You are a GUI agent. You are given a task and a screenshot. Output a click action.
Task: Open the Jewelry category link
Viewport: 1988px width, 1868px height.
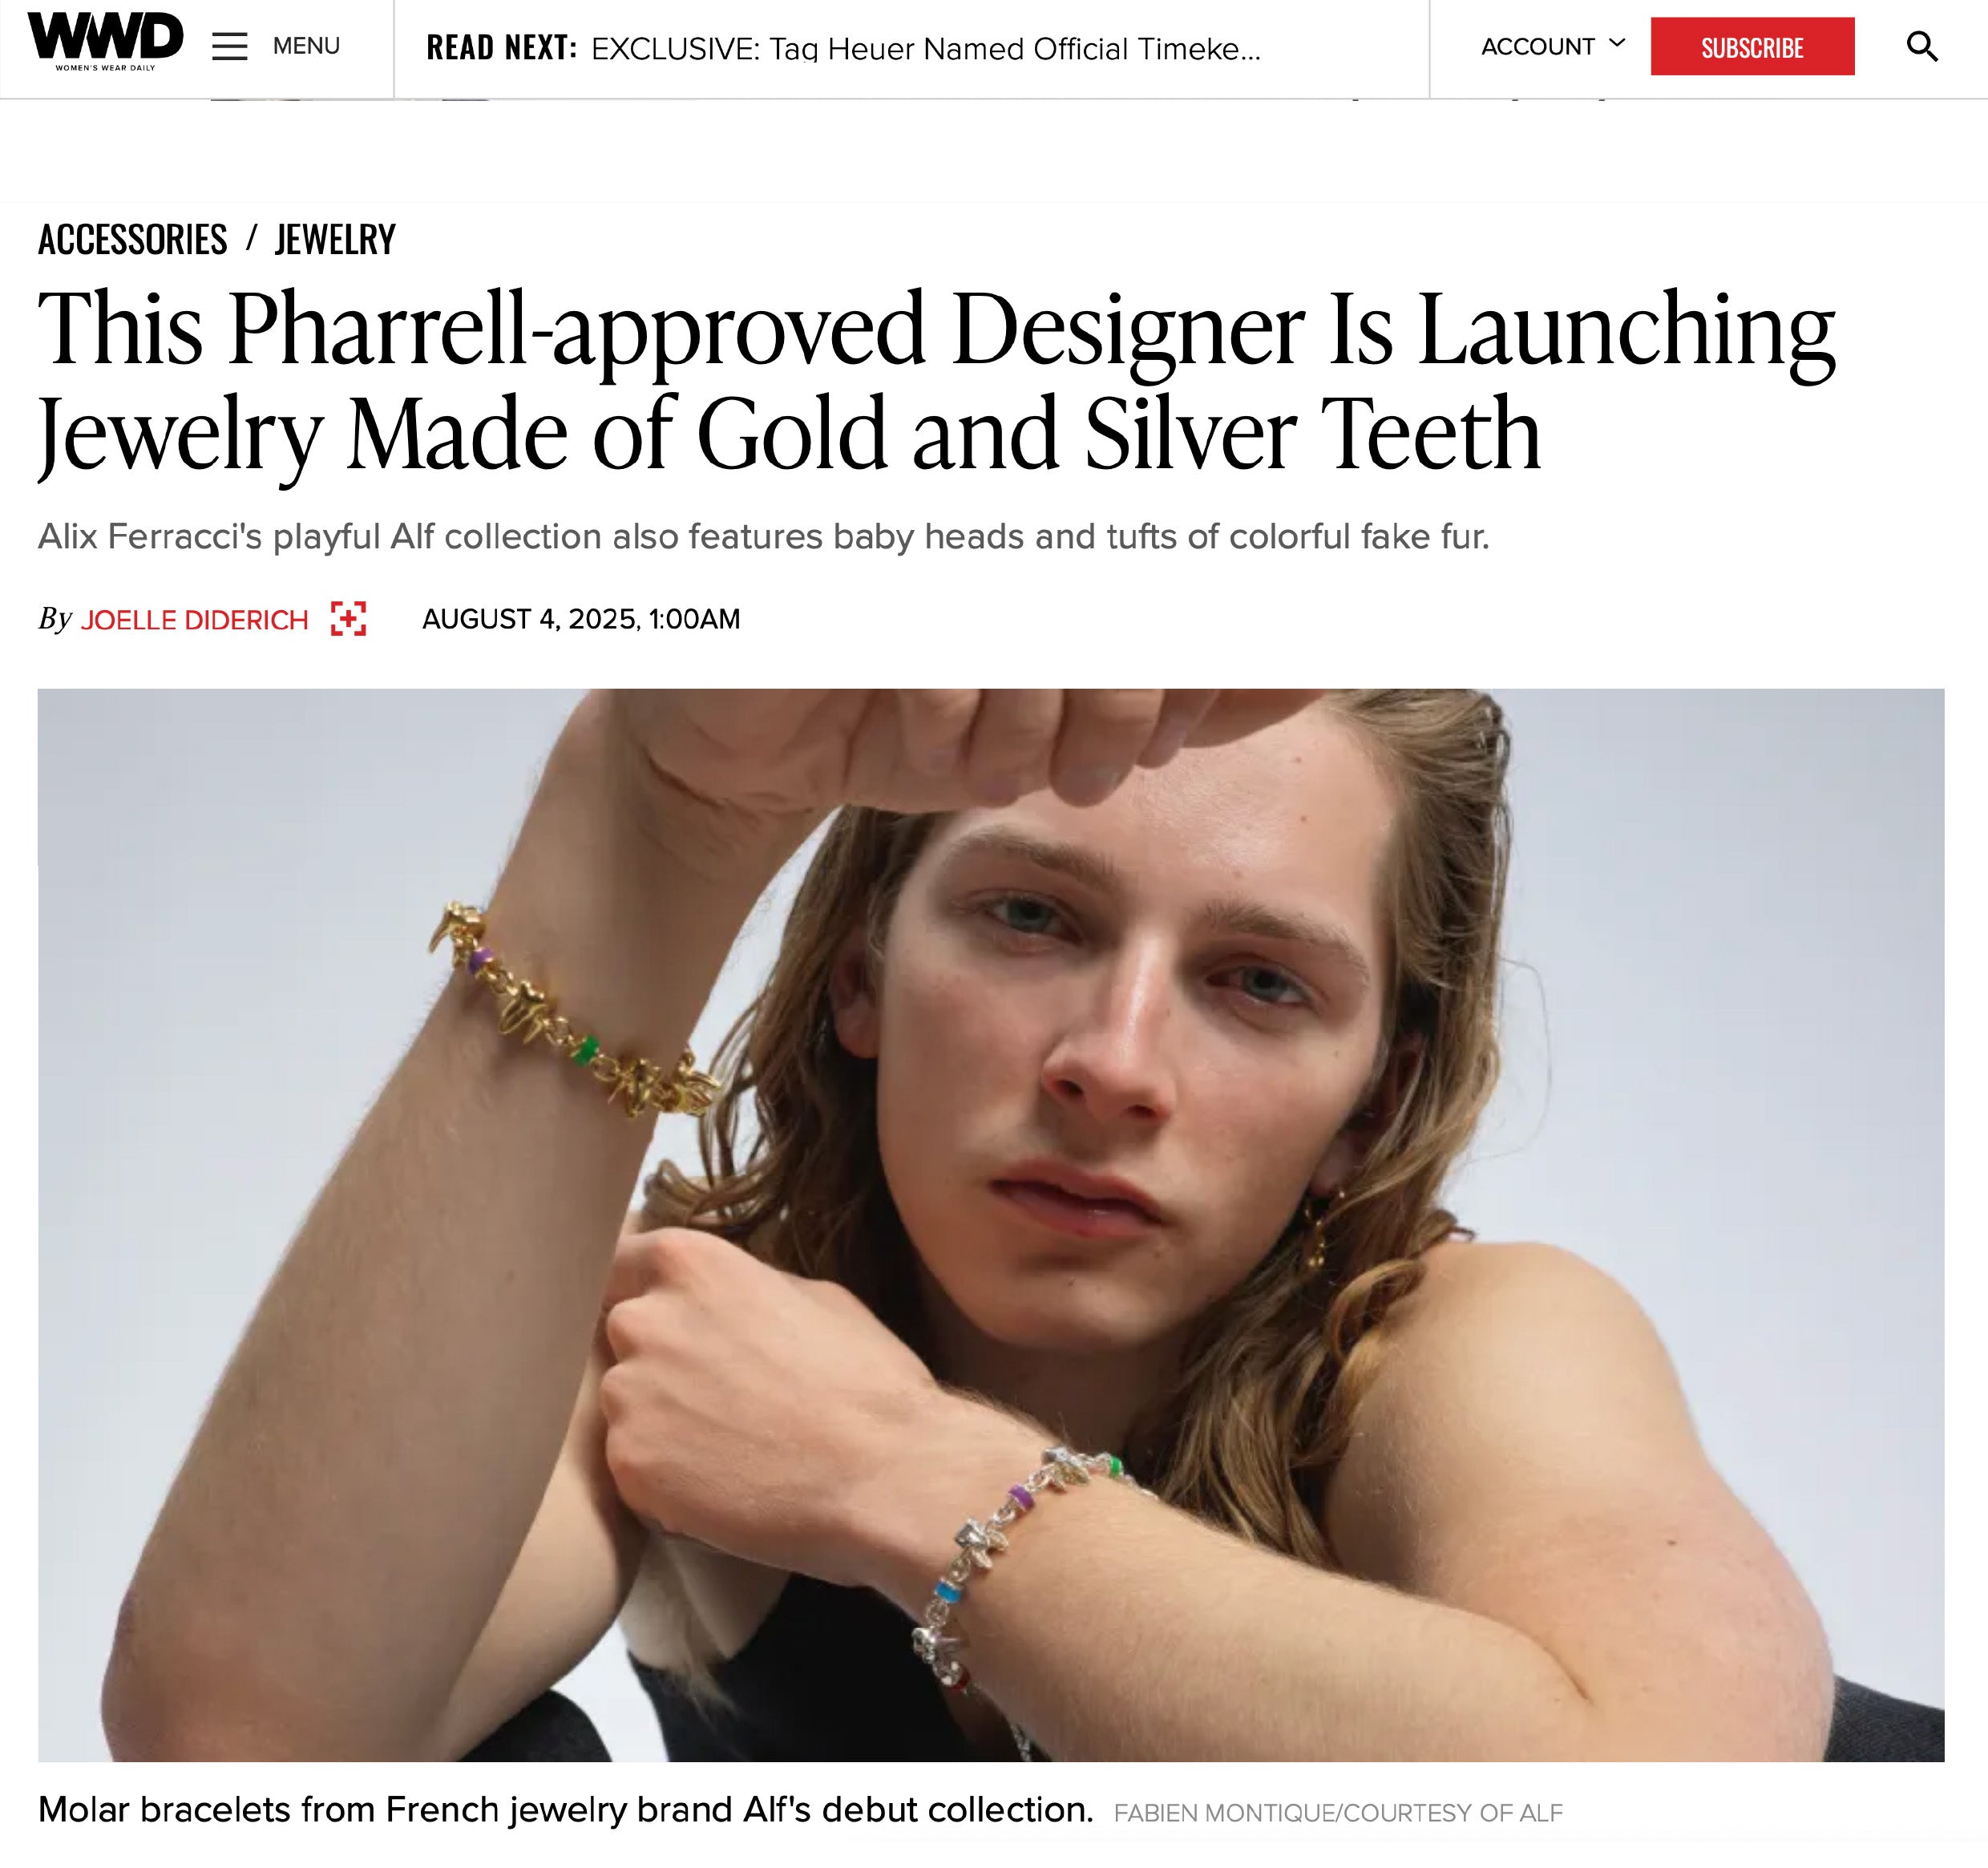pos(335,239)
